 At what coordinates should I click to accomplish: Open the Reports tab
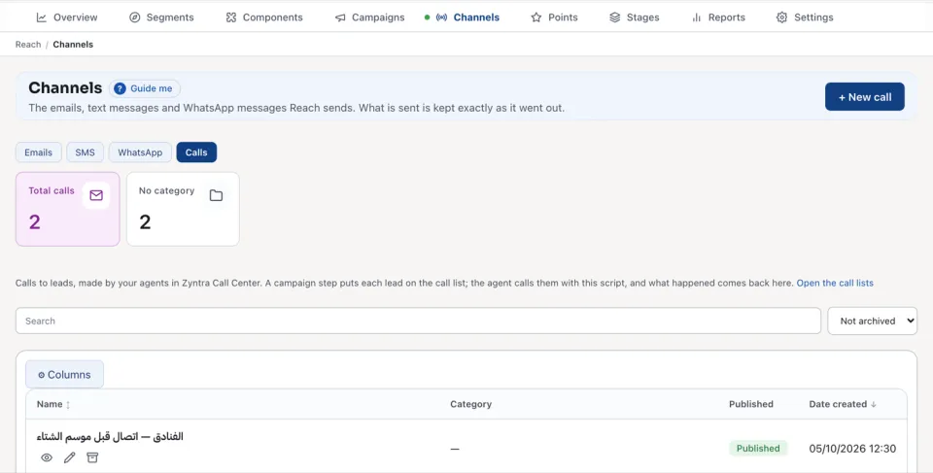pos(718,17)
